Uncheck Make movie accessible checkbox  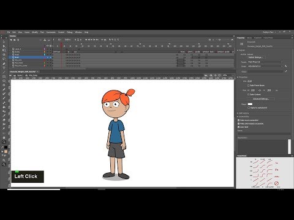(238, 120)
